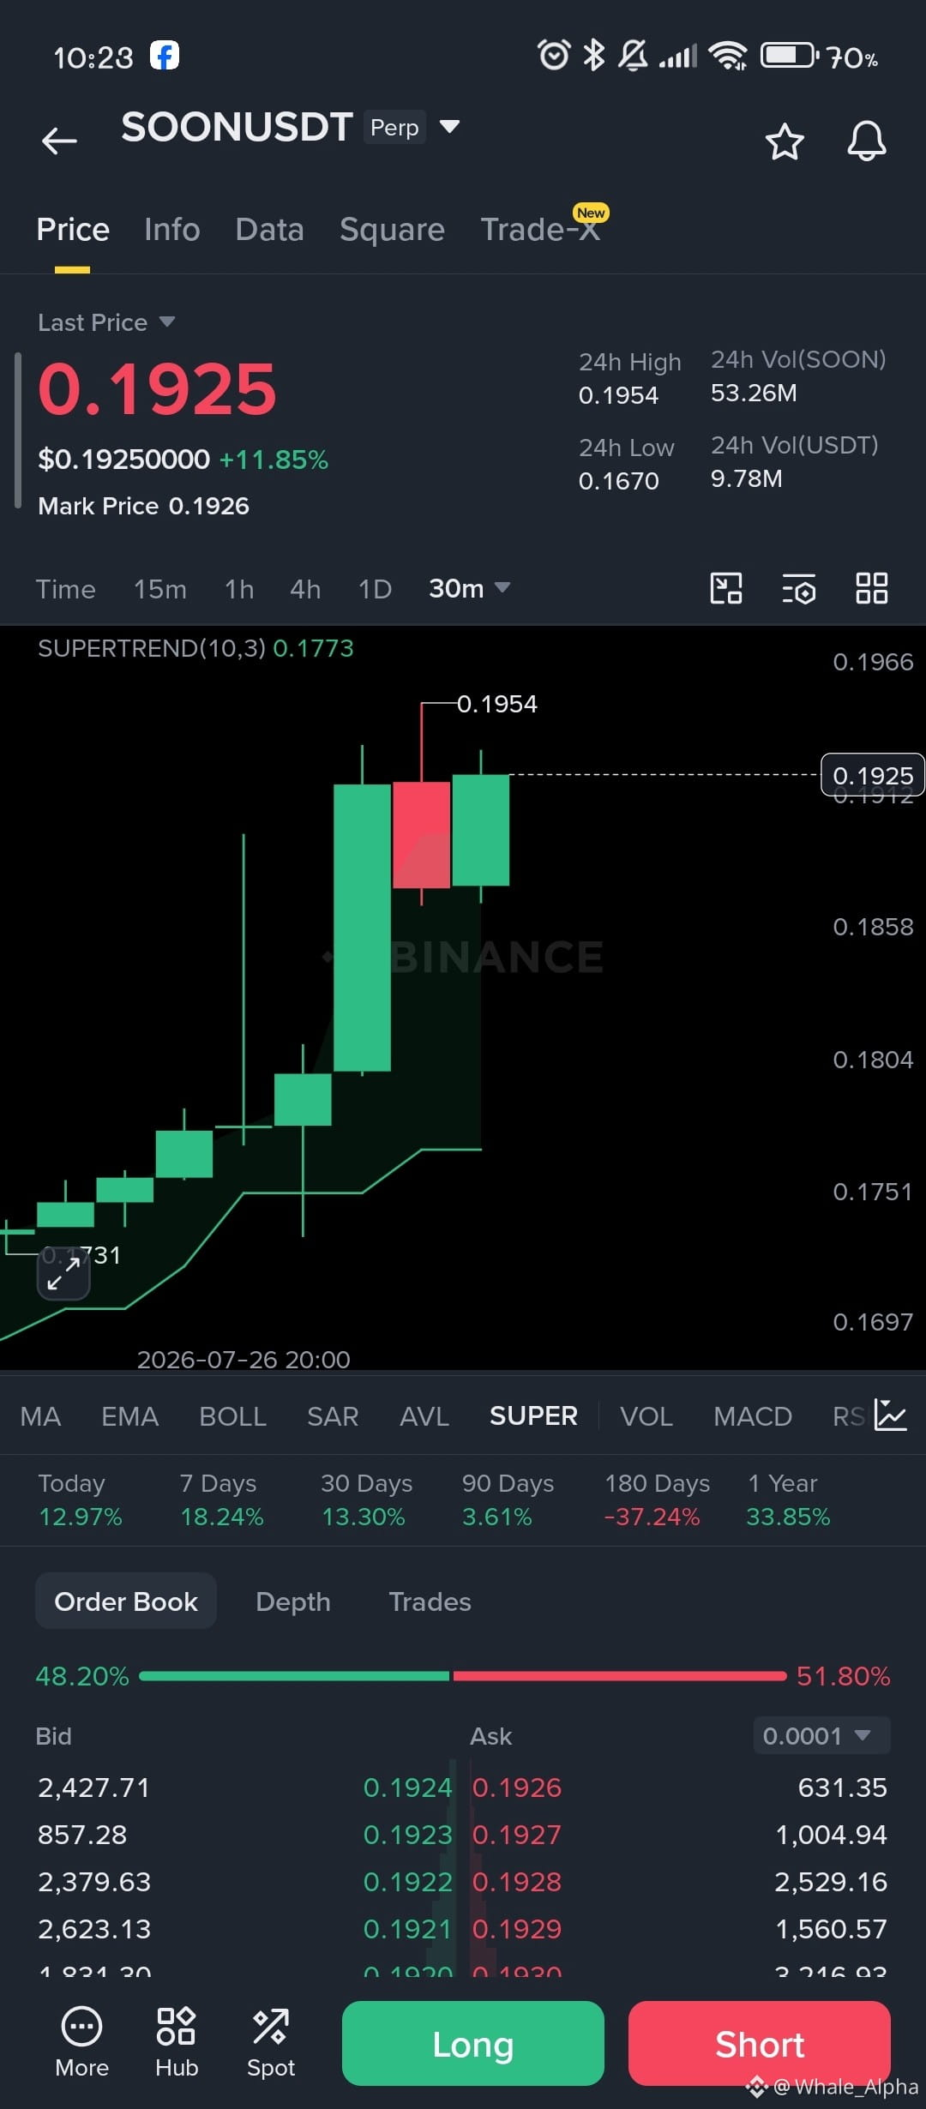926x2109 pixels.
Task: Select bid price 0.1923
Action: click(407, 1835)
